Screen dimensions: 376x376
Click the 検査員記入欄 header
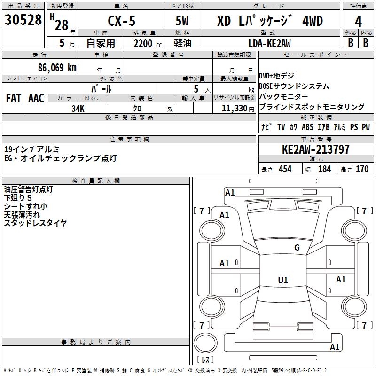tap(96, 181)
